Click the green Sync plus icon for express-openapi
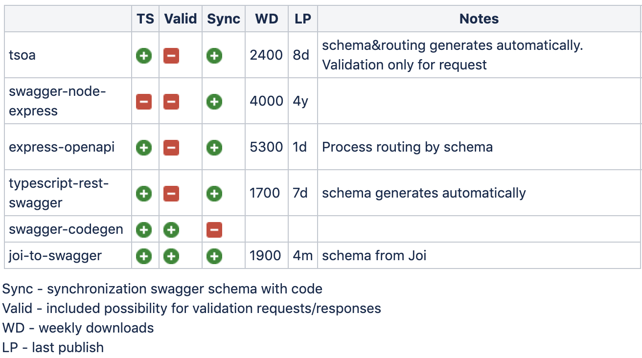 [x=214, y=148]
